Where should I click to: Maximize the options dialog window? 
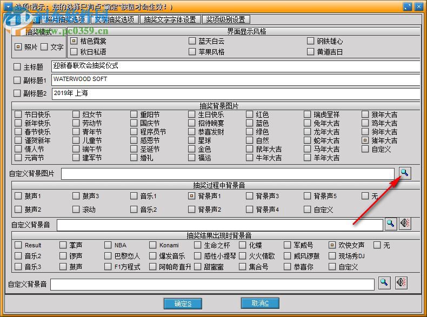[x=408, y=6]
